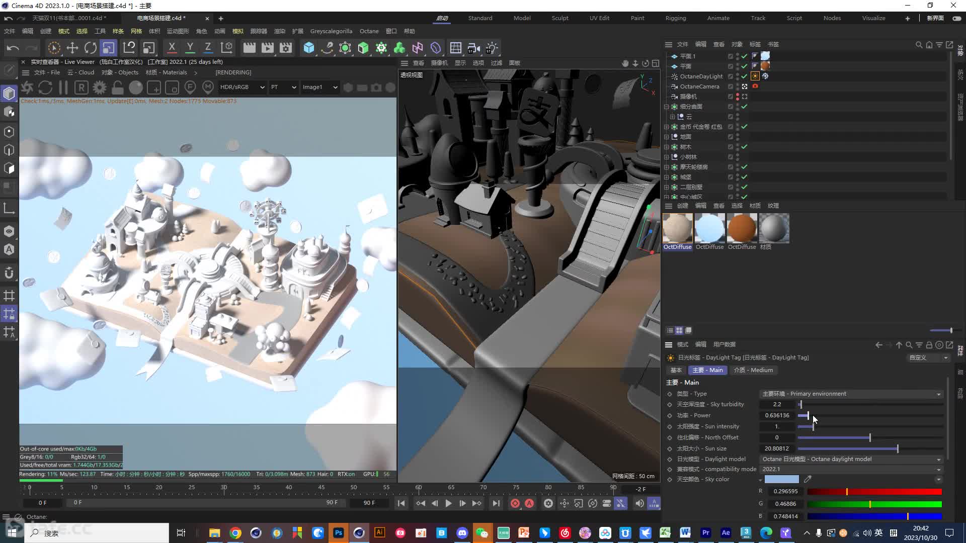Go to start of animation
Screen dimensions: 966x543
[x=401, y=503]
